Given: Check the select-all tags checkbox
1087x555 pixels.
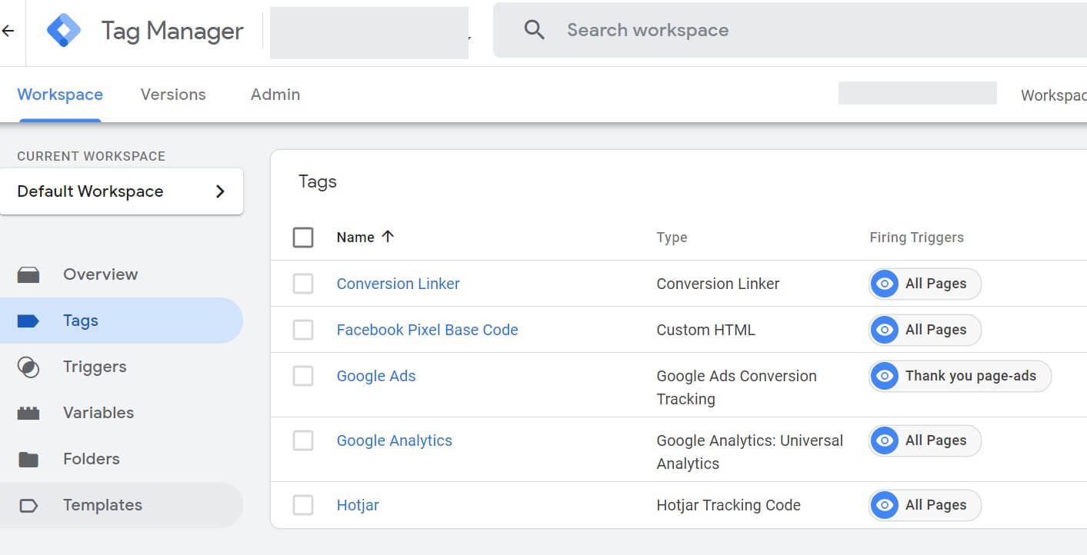Looking at the screenshot, I should (x=303, y=238).
